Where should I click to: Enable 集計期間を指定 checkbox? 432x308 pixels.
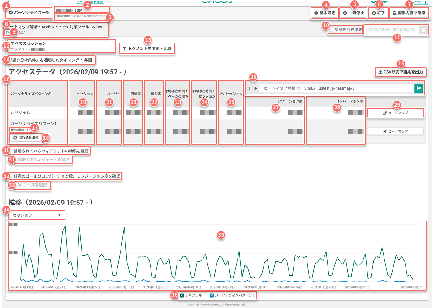pyautogui.click(x=332, y=30)
